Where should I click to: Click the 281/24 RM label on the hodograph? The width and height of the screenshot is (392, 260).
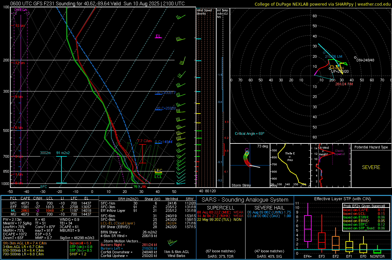pos(344,84)
